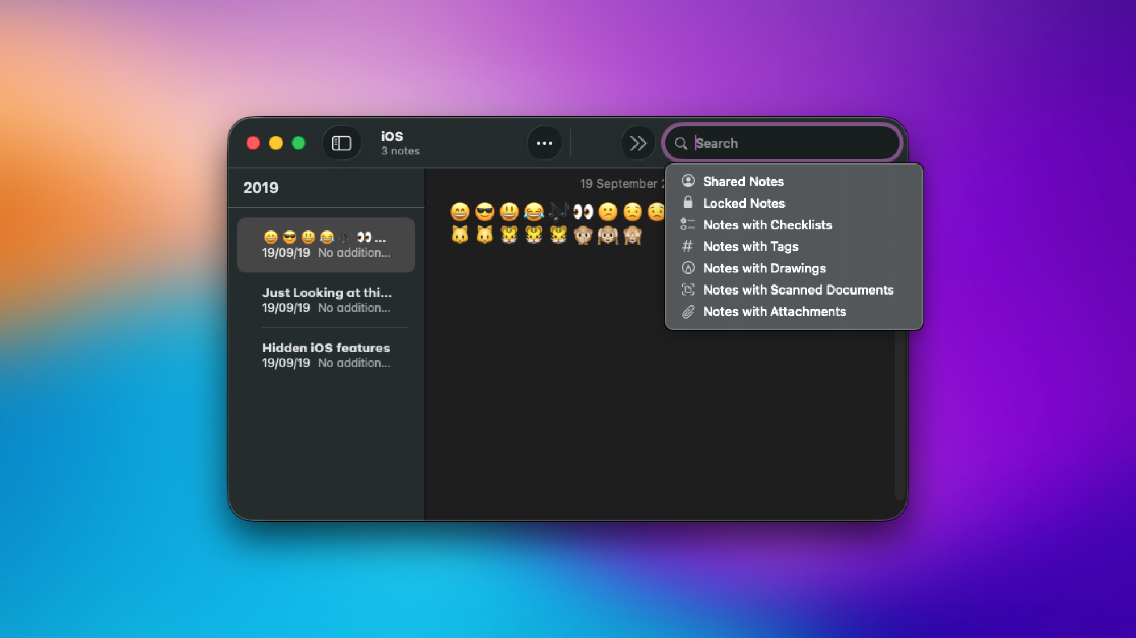Click the eyes emoji in note body
Screen dimensions: 1136x638
583,212
